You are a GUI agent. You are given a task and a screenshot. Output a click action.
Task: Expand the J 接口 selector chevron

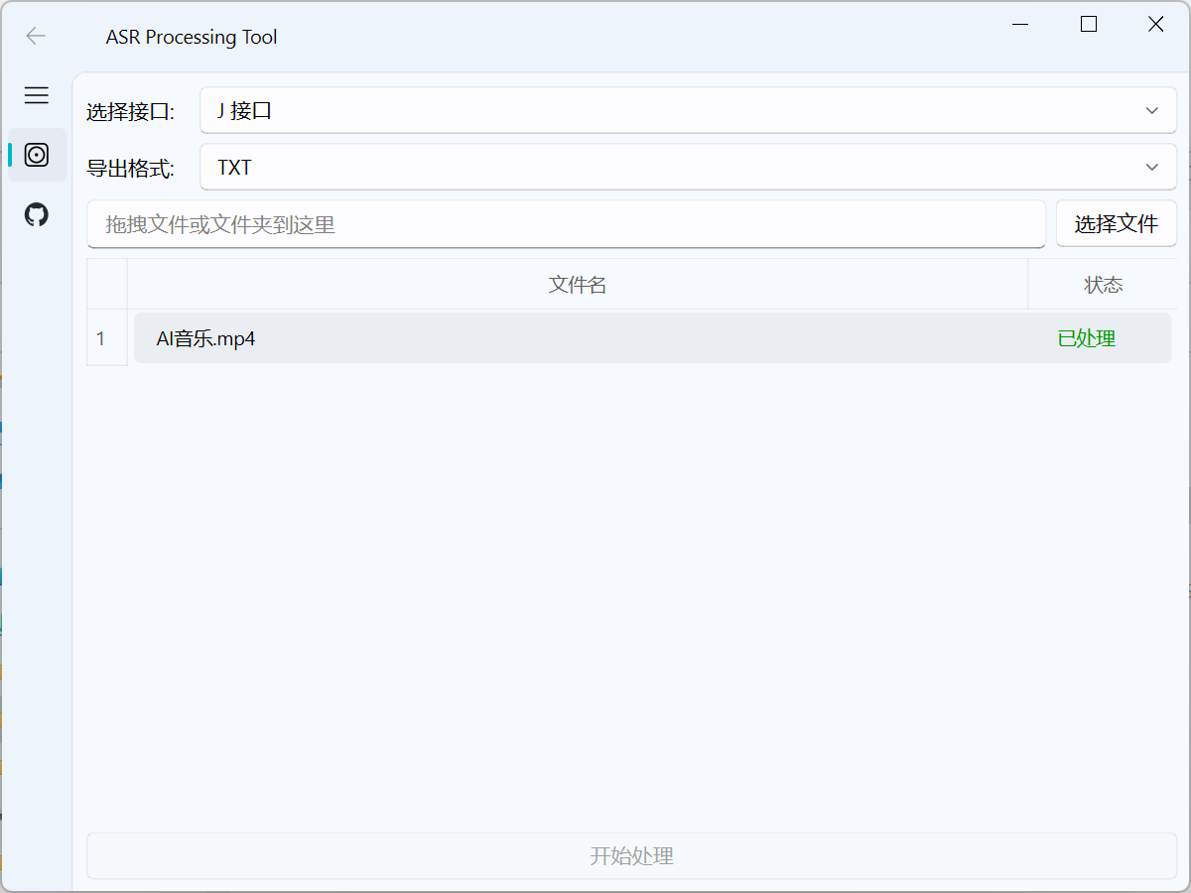click(1151, 109)
